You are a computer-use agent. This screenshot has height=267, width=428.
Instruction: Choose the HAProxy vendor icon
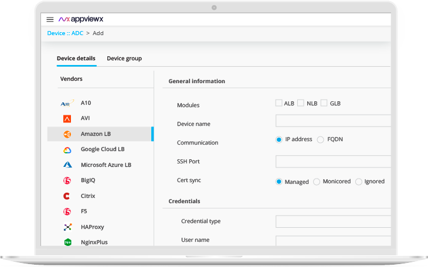coord(67,227)
